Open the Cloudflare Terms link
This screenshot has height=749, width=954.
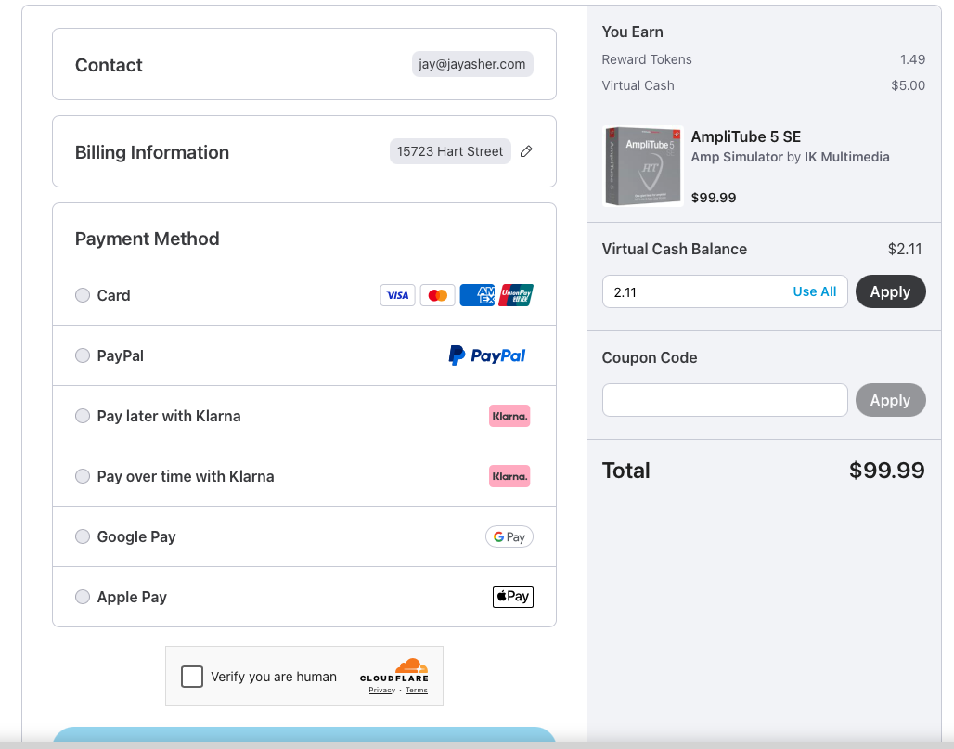(x=417, y=691)
